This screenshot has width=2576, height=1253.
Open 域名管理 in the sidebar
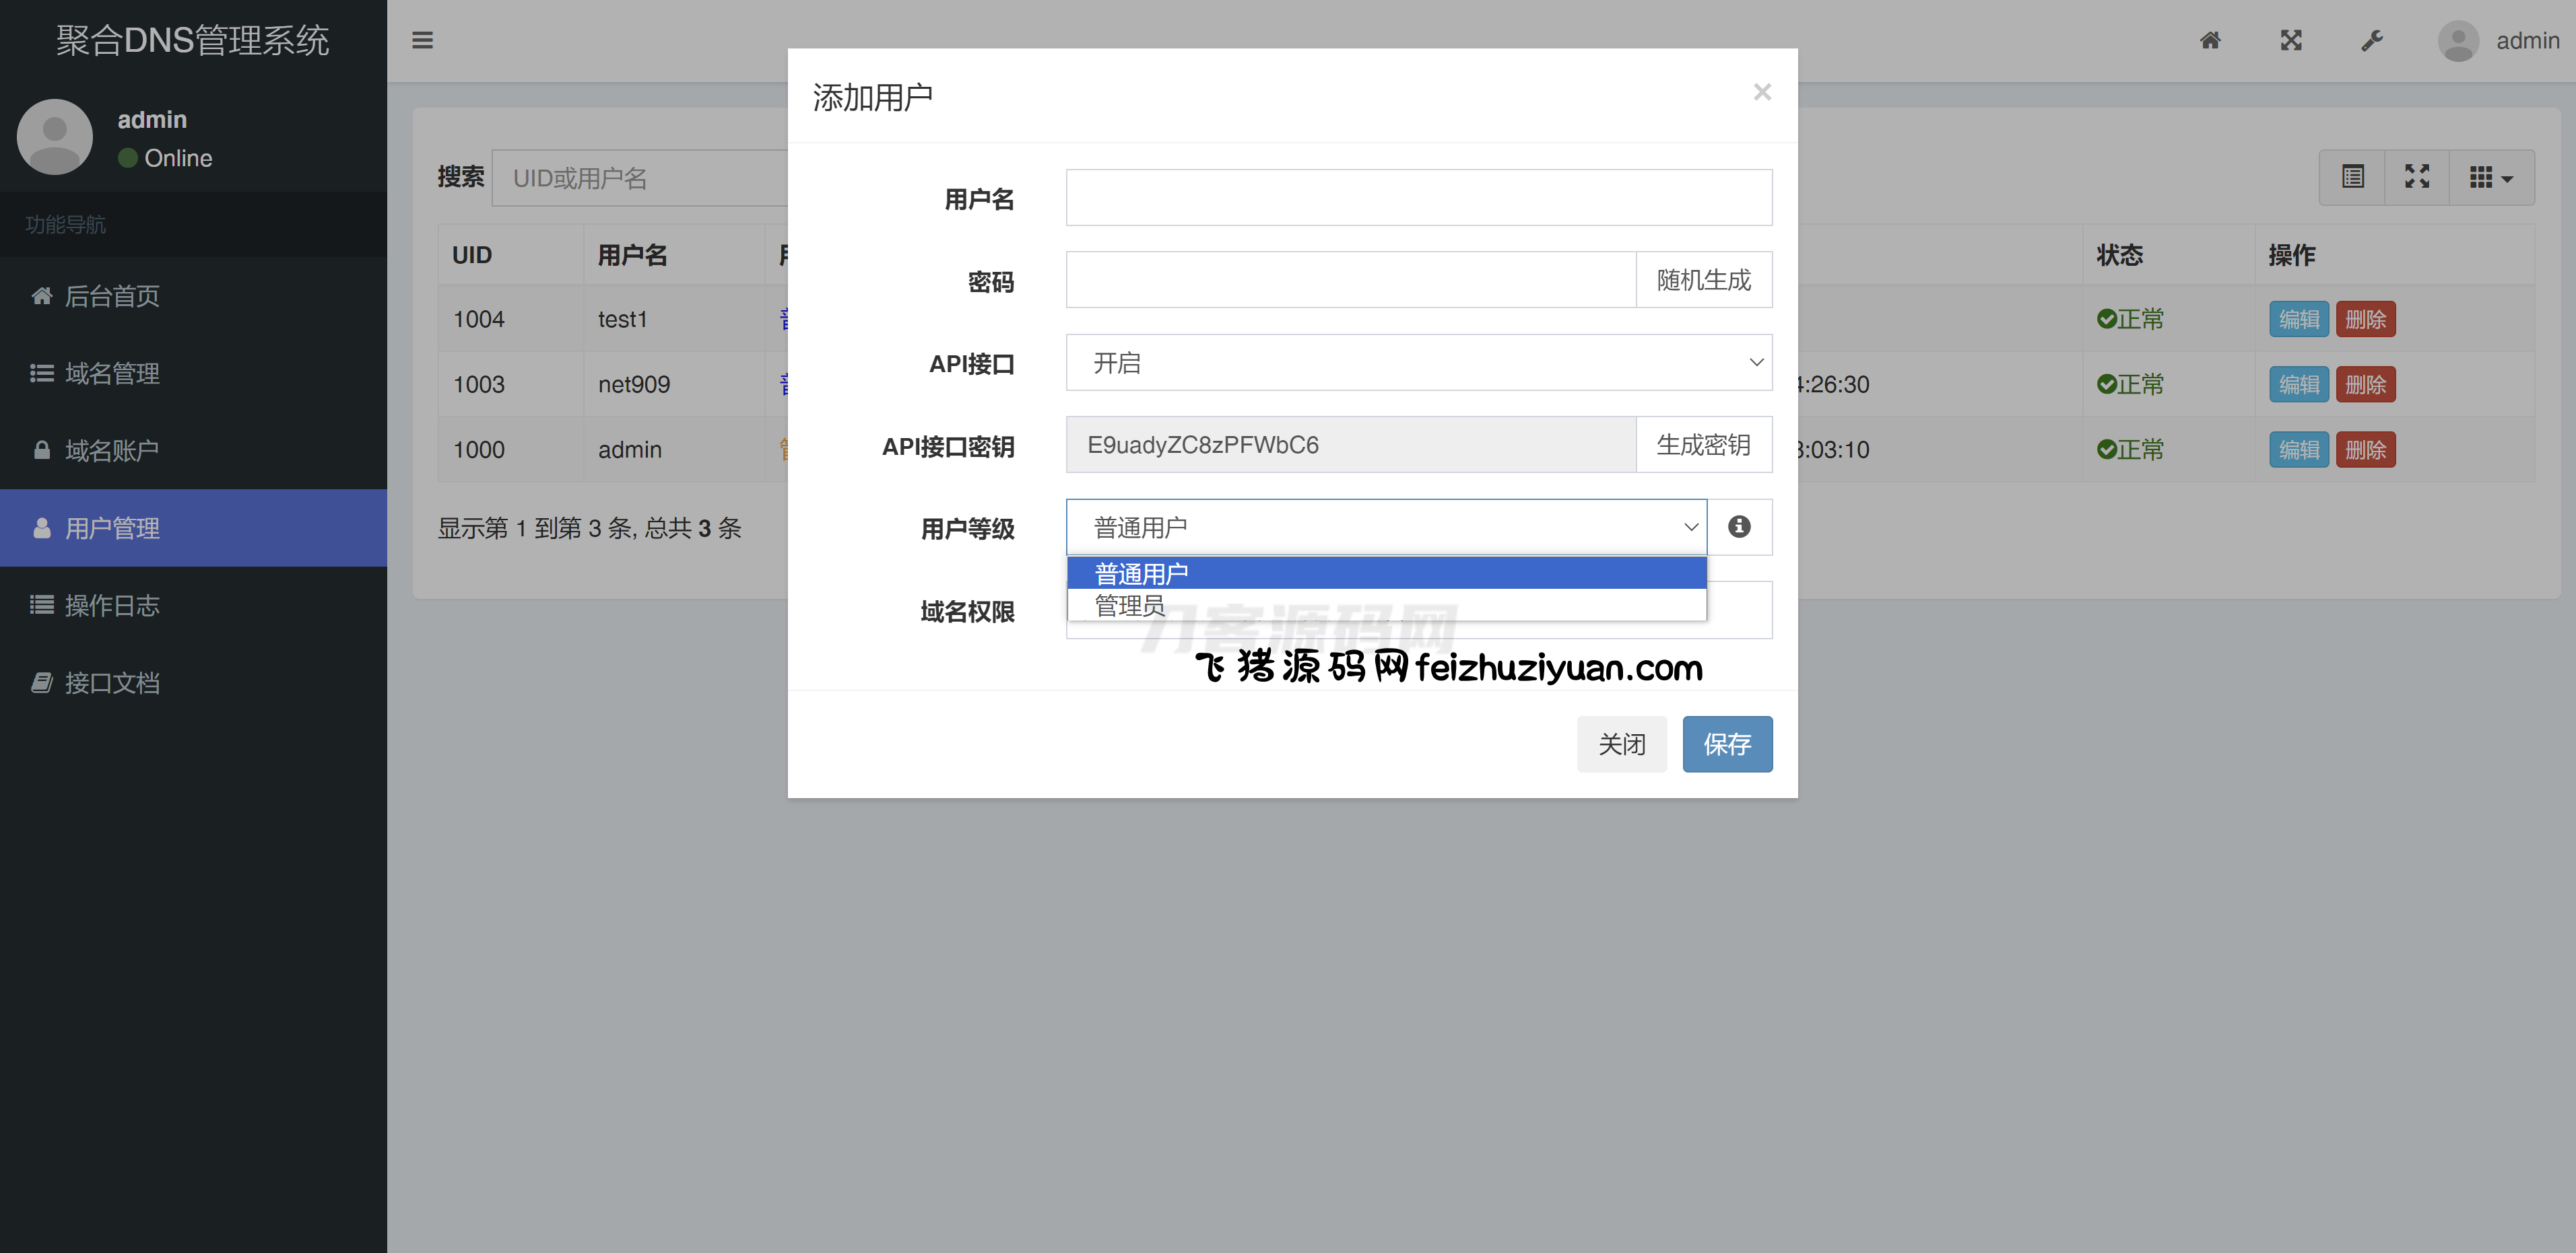click(112, 373)
